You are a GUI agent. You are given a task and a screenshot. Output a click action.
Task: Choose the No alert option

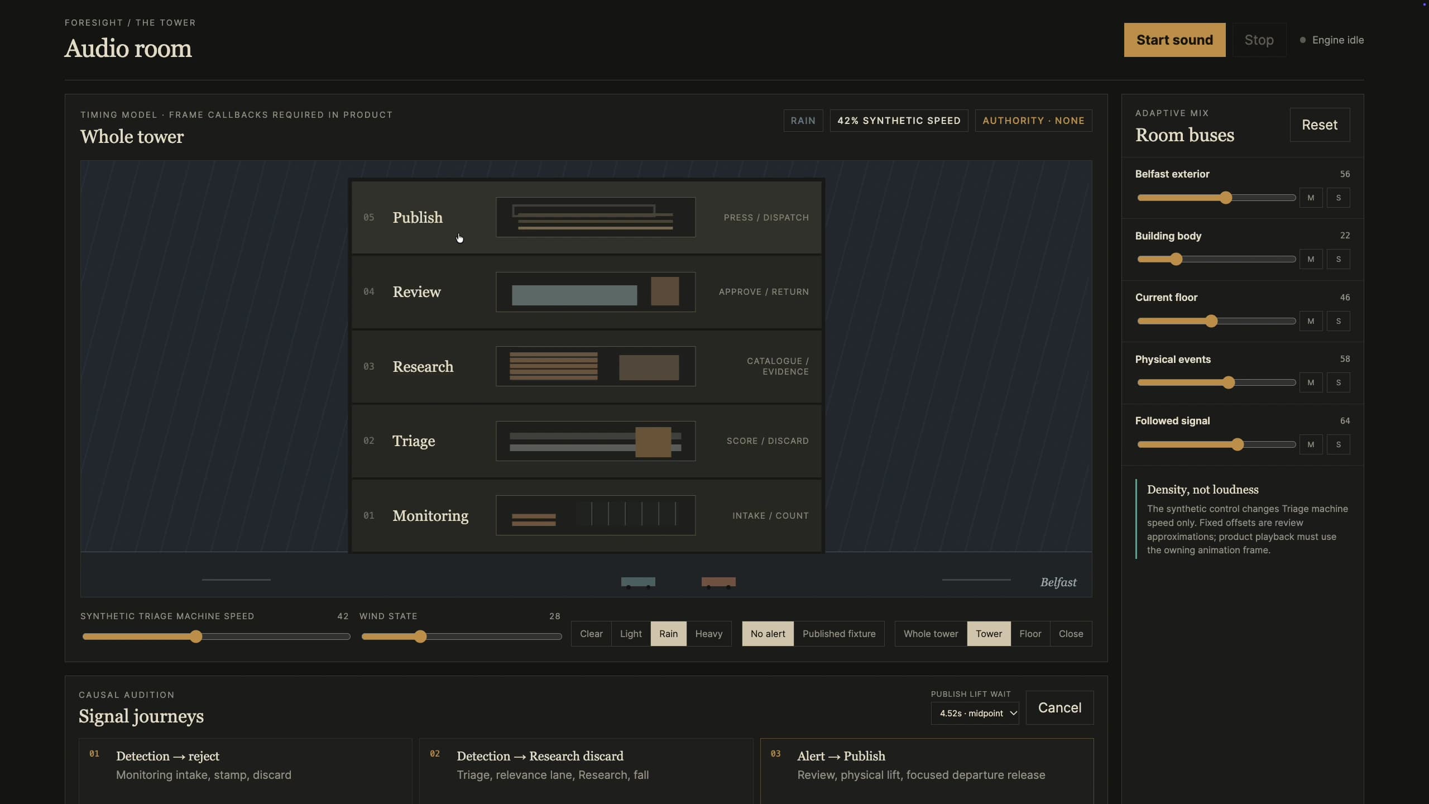coord(768,634)
